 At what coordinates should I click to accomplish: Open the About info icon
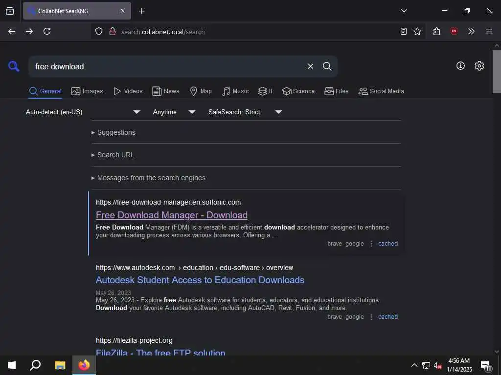[460, 66]
